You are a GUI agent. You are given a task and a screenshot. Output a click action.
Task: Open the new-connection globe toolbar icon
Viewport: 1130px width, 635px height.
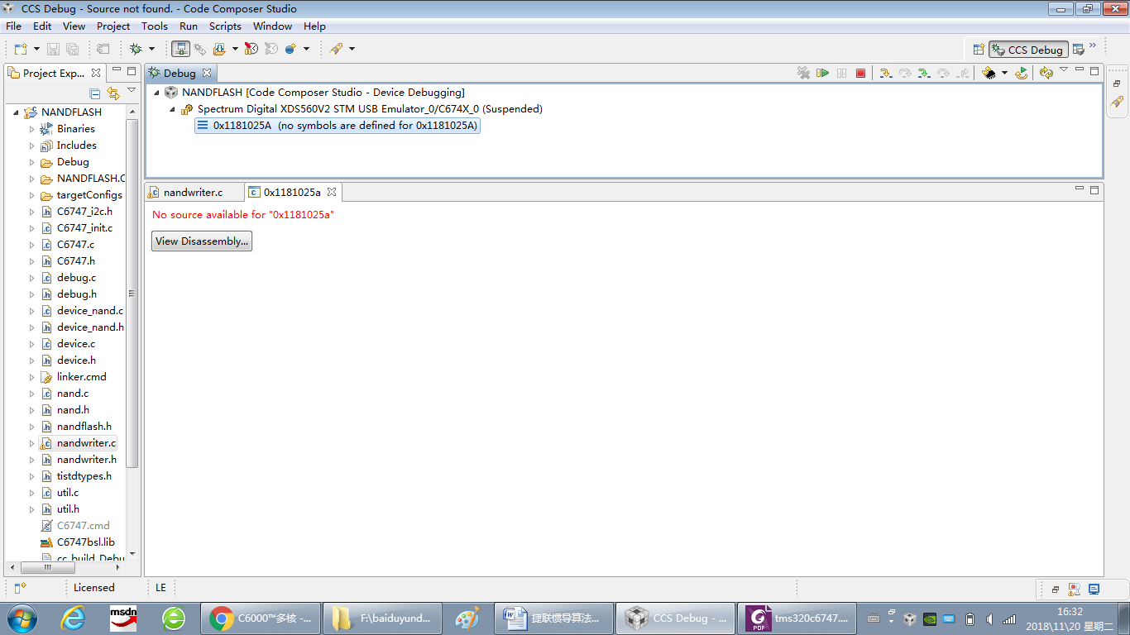click(290, 49)
